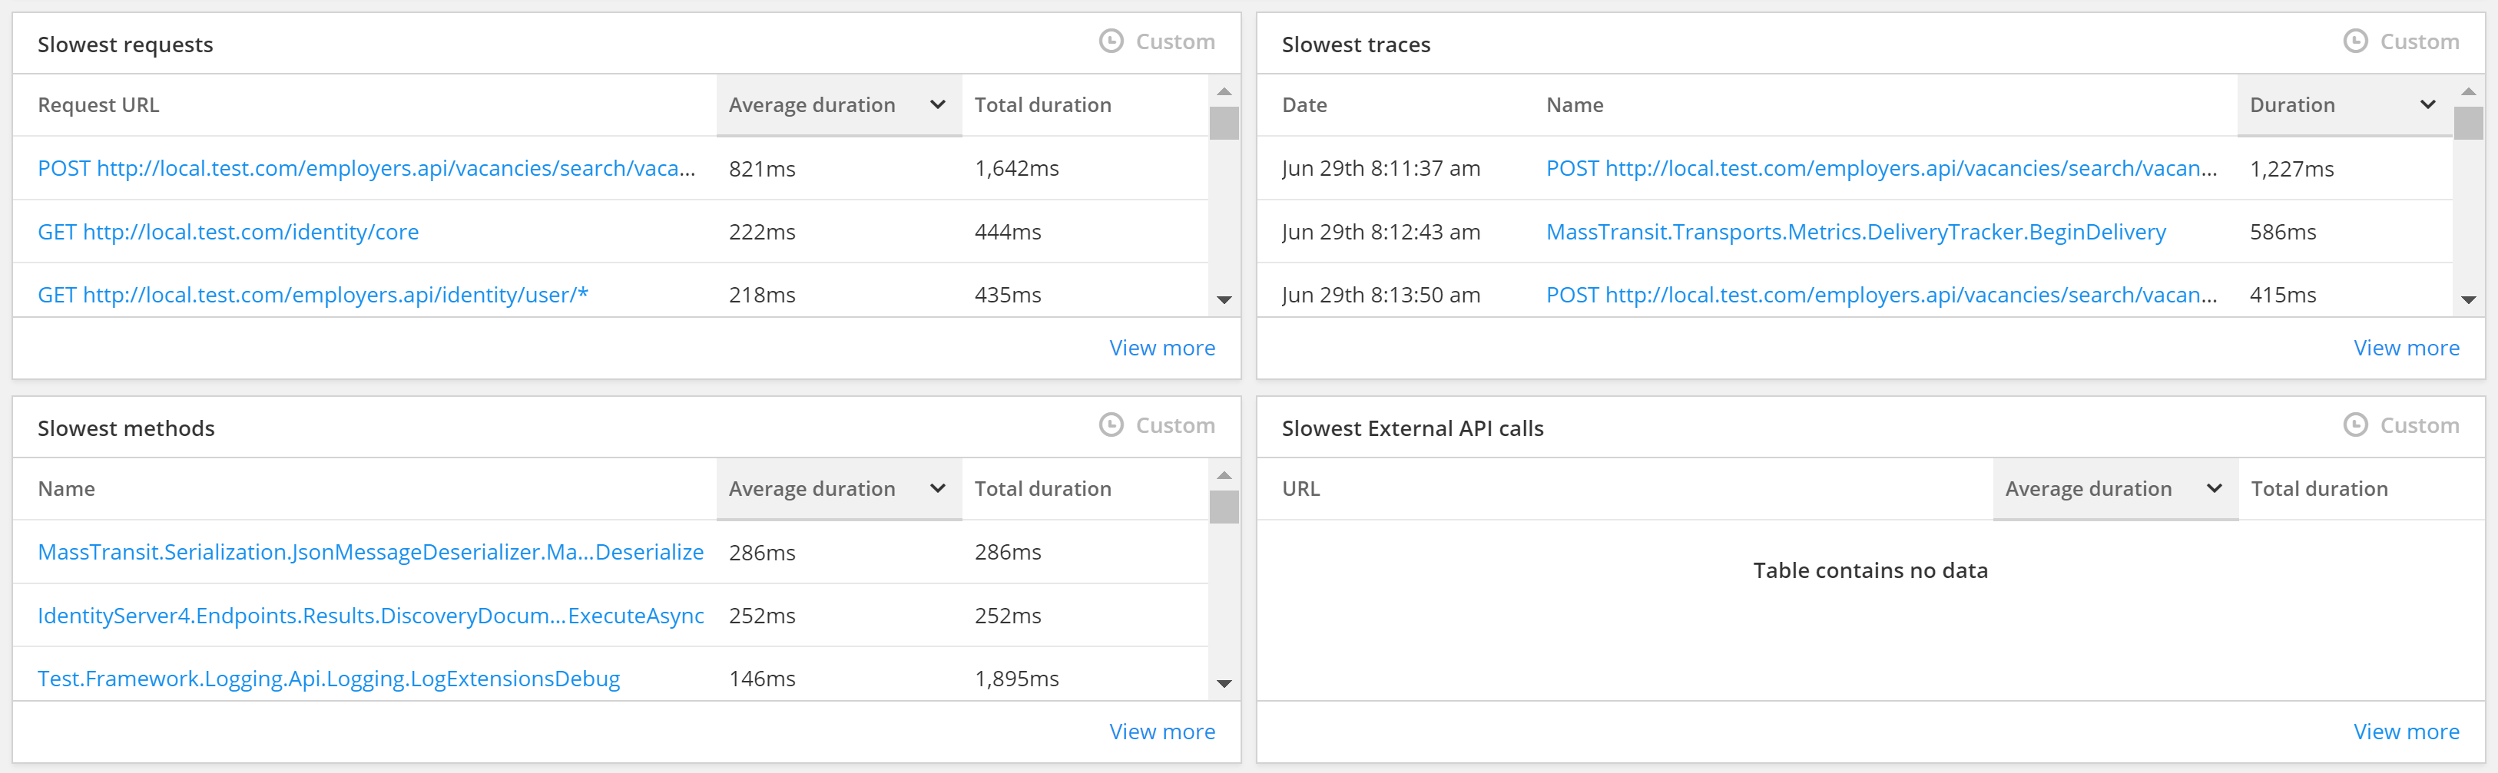Click scroll up arrow in Slowest traces
The image size is (2498, 773).
click(x=2468, y=91)
